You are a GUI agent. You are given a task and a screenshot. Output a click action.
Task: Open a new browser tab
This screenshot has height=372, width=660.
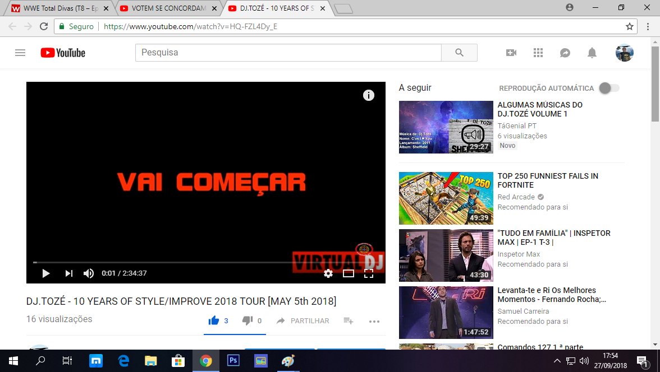coord(344,8)
